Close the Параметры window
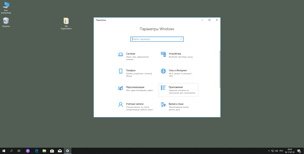The height and width of the screenshot is (154, 304). coord(217,20)
